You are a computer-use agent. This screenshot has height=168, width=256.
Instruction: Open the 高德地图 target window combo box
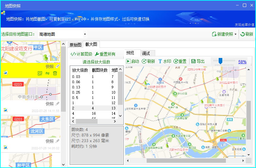63,34
